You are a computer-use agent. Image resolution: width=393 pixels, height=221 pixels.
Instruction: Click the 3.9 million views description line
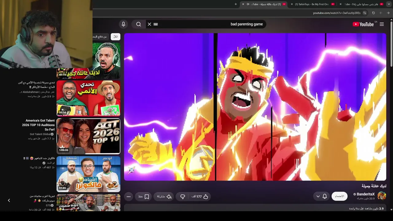click(x=366, y=209)
